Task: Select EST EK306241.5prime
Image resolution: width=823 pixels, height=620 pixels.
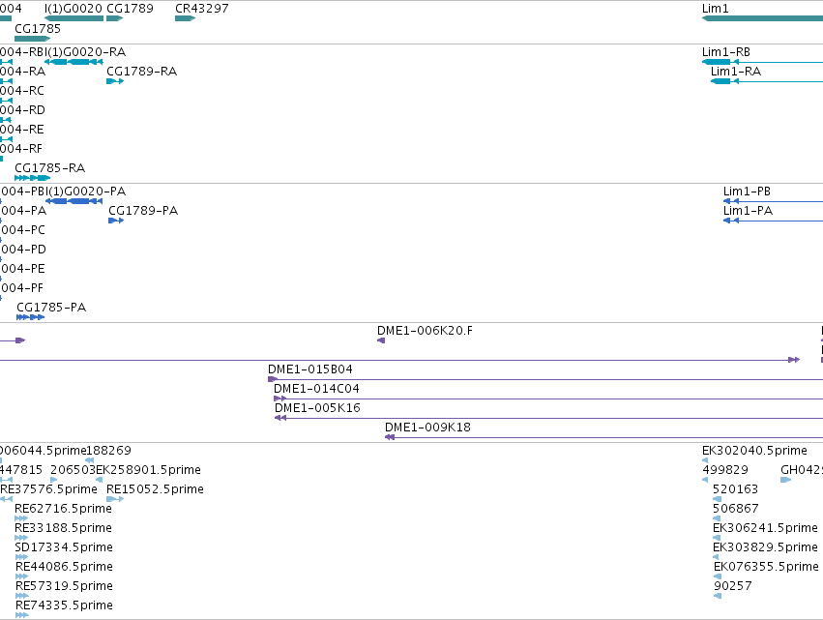Action: tap(717, 538)
